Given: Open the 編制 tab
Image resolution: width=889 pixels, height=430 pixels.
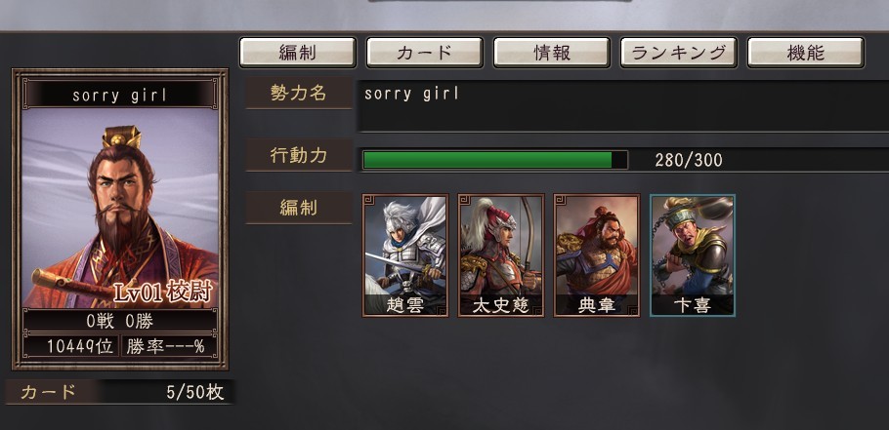Looking at the screenshot, I should [298, 53].
